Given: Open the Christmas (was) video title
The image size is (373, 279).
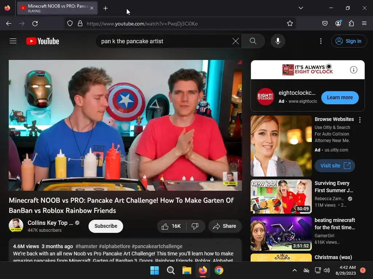Looking at the screenshot, I should coord(333,257).
